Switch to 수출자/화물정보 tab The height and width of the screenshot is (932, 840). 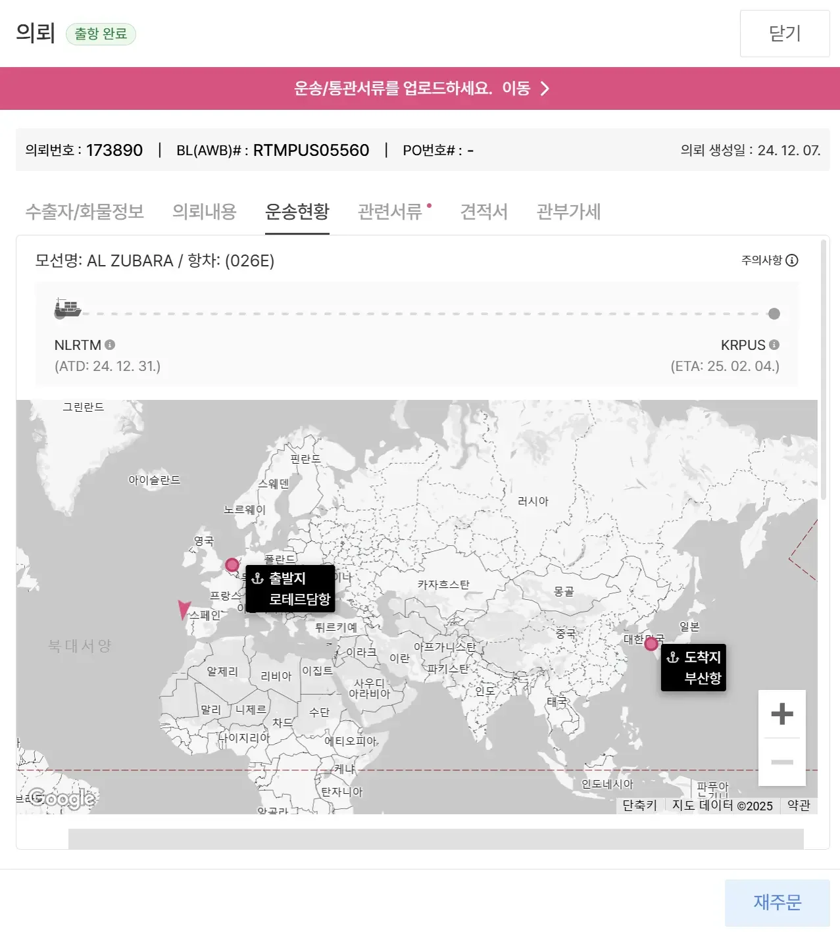point(85,212)
